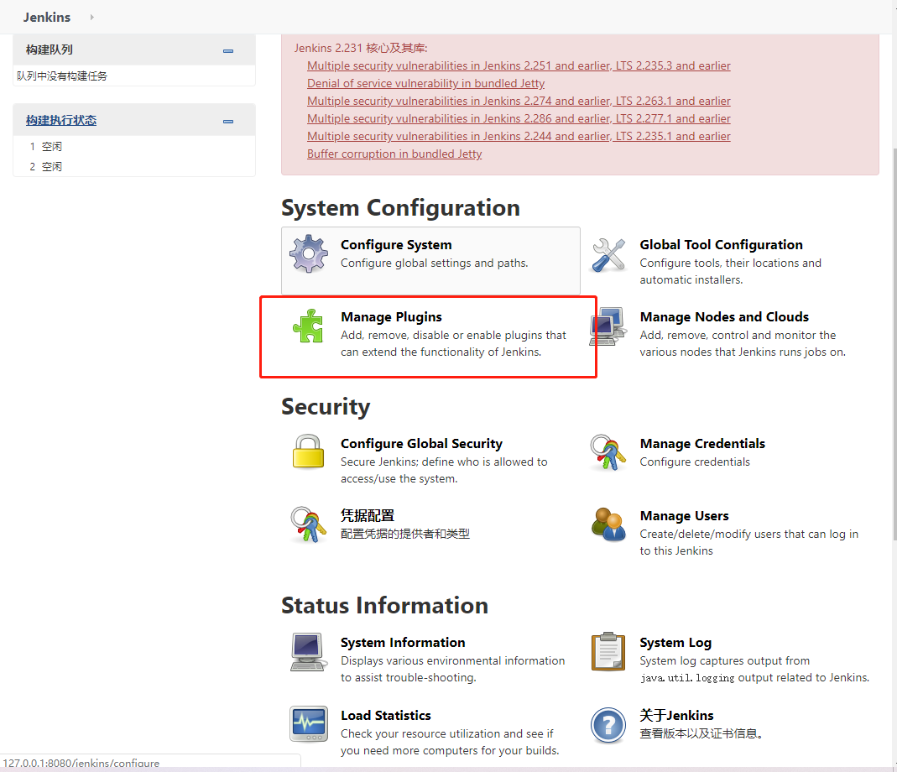Click the Configure System gear icon

click(x=308, y=253)
